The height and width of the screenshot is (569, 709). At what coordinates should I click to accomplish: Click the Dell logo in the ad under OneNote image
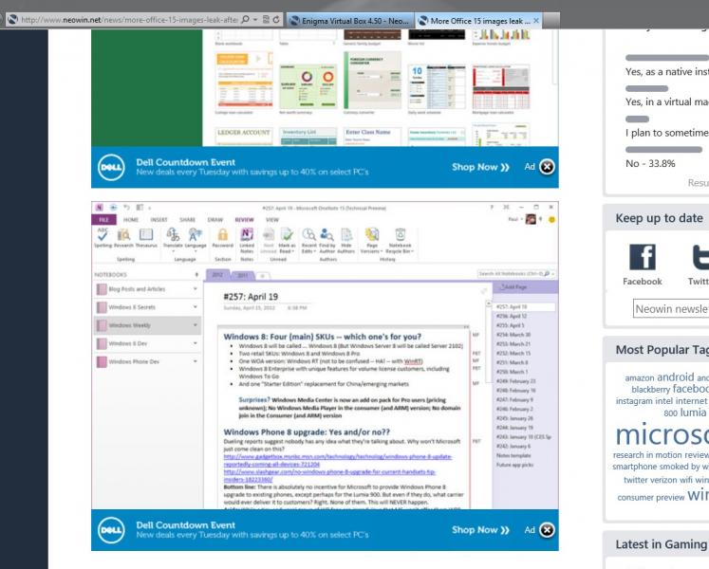pyautogui.click(x=111, y=530)
